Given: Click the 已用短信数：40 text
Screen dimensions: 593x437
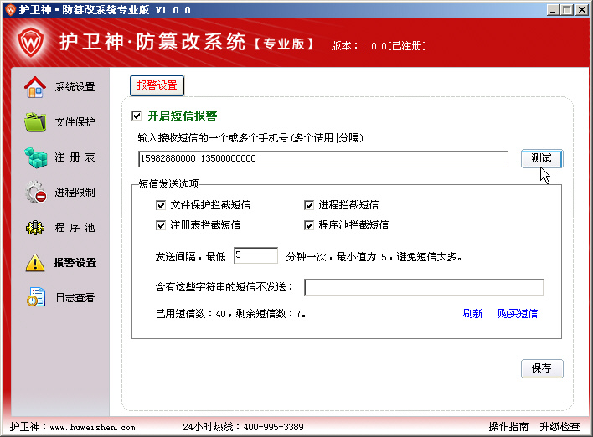Looking at the screenshot, I should click(x=191, y=314).
